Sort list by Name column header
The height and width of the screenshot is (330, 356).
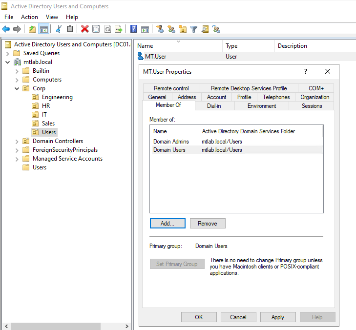tap(178, 46)
